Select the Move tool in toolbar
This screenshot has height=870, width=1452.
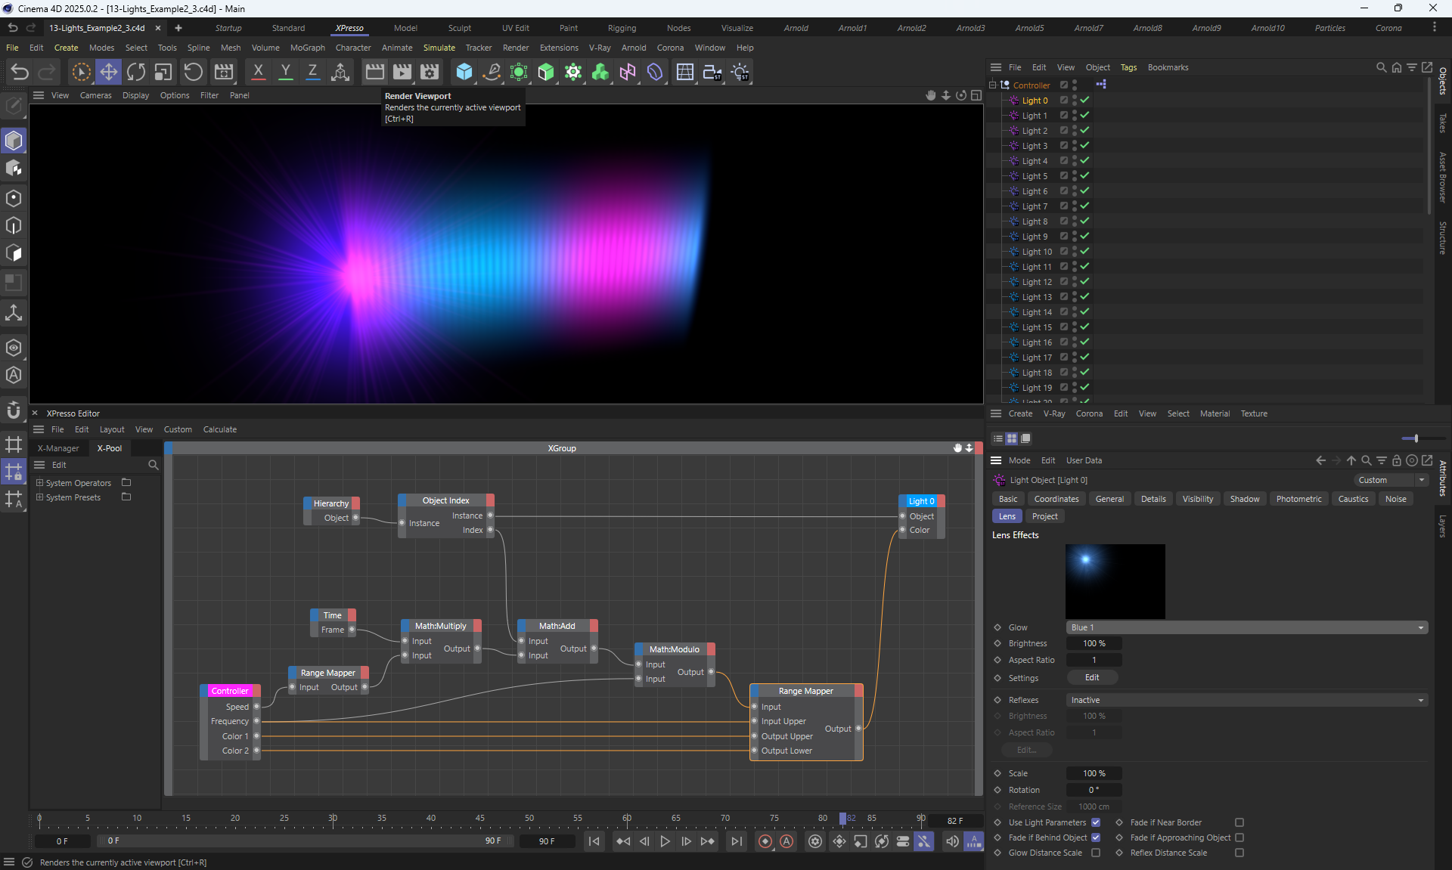109,72
